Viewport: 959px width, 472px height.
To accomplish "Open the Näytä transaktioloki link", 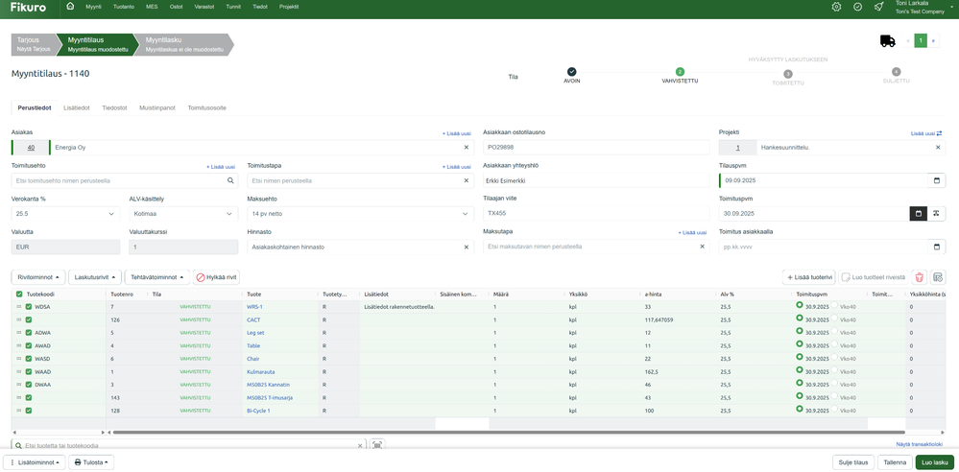I will pyautogui.click(x=918, y=444).
